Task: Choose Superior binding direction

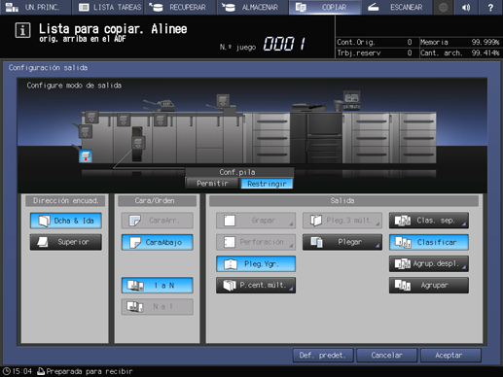Action: pyautogui.click(x=66, y=242)
